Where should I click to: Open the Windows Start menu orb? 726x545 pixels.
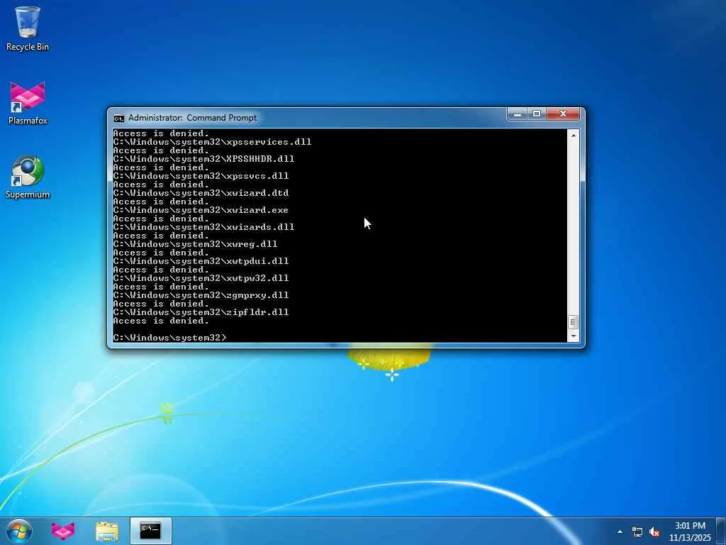coord(19,531)
